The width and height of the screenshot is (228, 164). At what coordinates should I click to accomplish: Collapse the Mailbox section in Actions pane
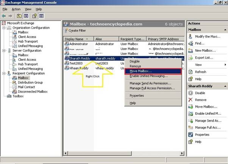[225, 30]
